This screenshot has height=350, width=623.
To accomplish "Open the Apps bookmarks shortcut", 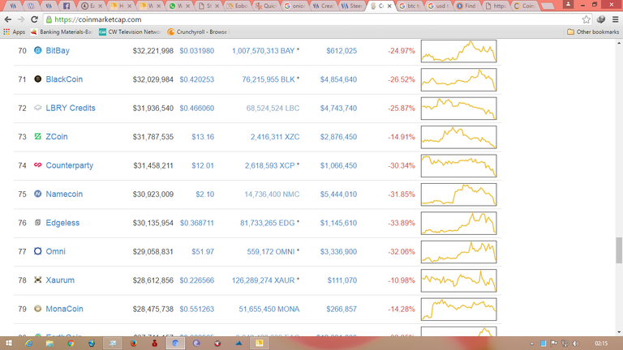I will [15, 32].
